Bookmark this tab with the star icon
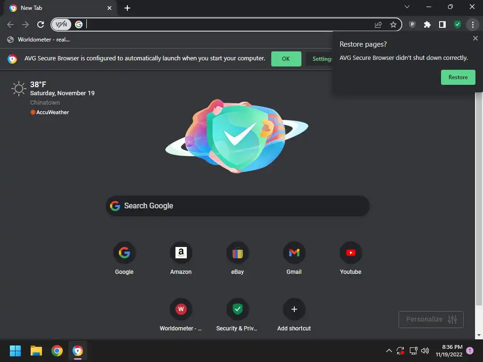This screenshot has height=362, width=483. (x=393, y=25)
